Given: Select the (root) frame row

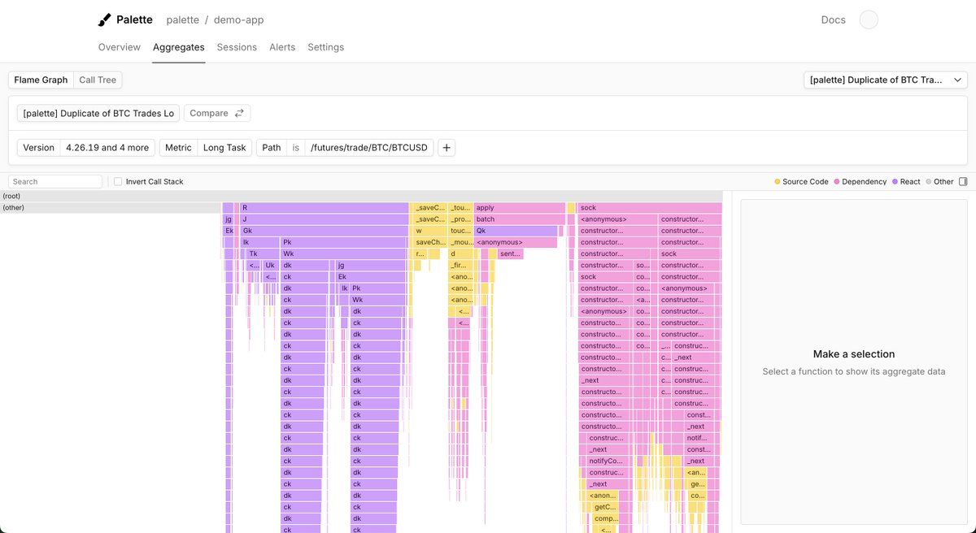Looking at the screenshot, I should point(361,196).
